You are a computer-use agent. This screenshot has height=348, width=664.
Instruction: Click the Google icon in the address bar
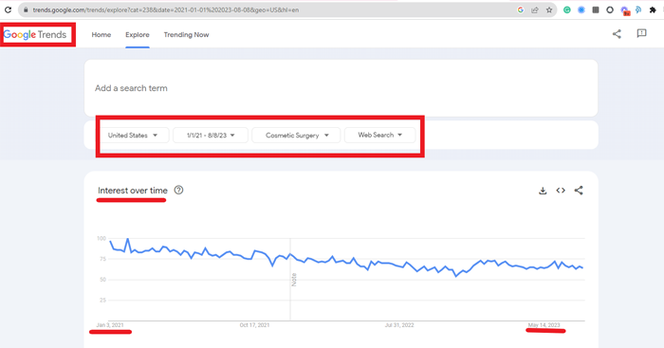coord(521,9)
